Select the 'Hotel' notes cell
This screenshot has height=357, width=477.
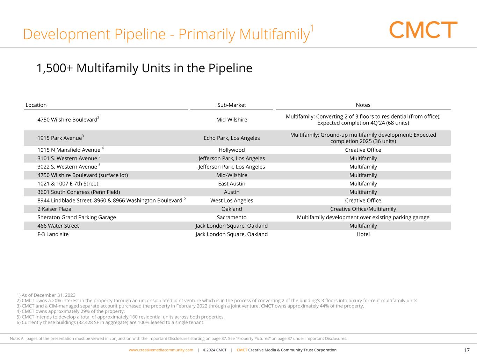(x=363, y=234)
